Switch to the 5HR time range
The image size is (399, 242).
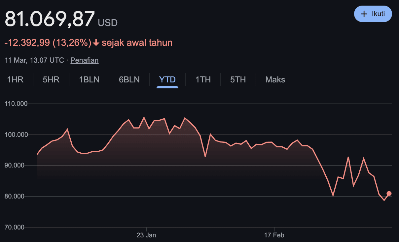click(51, 79)
